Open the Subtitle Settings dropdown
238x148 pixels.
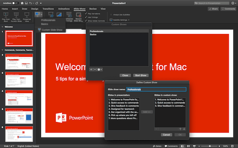(x=120, y=20)
